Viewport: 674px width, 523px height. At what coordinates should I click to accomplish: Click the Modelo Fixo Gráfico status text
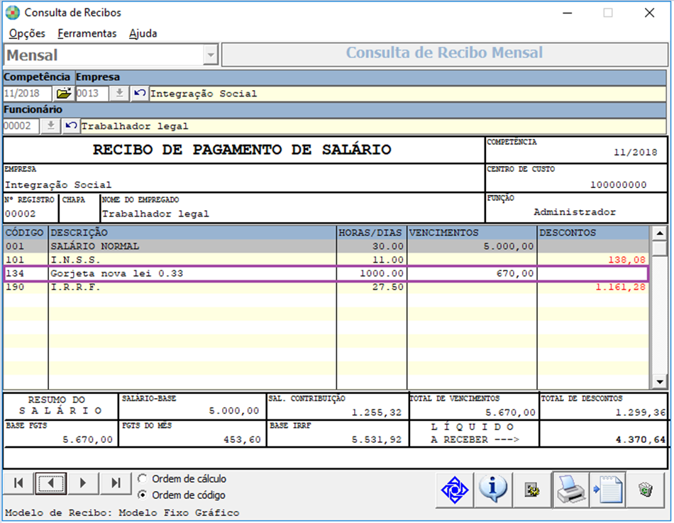tap(178, 512)
